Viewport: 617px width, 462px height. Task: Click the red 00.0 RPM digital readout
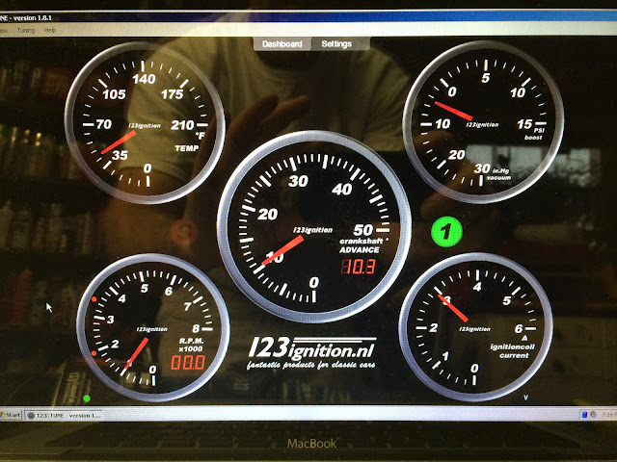[188, 362]
